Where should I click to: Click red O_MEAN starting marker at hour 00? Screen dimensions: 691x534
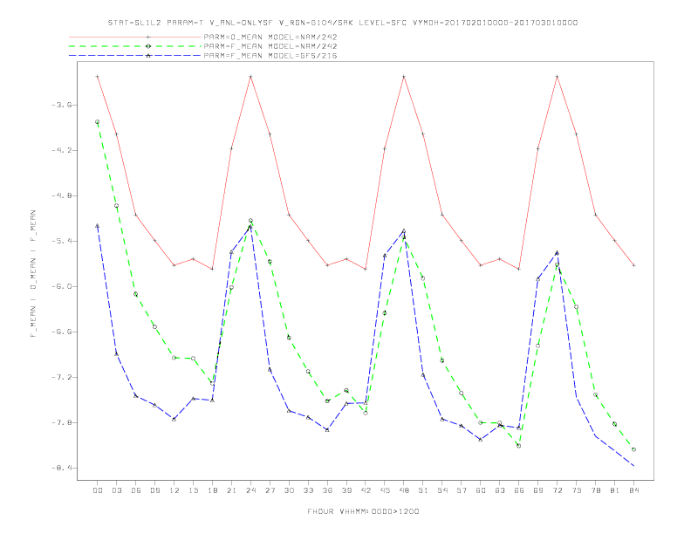[98, 77]
